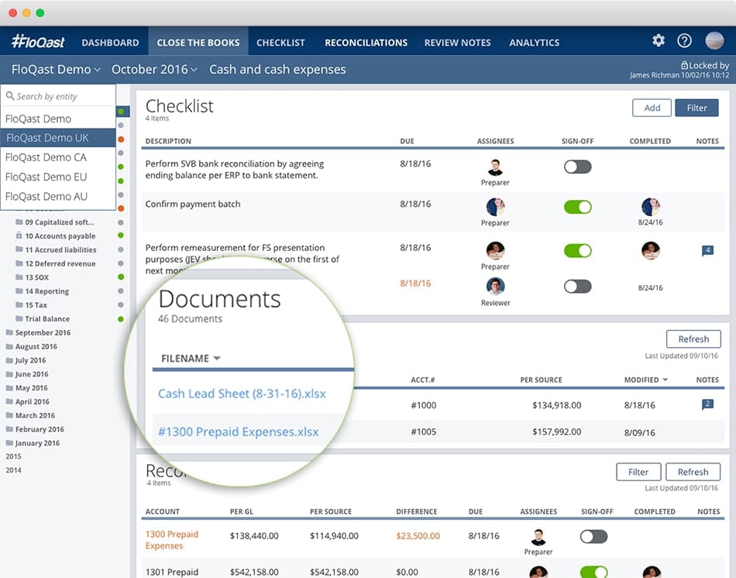Toggle sign-off for 1300 Prepaid Expenses
This screenshot has width=736, height=578.
pos(593,537)
